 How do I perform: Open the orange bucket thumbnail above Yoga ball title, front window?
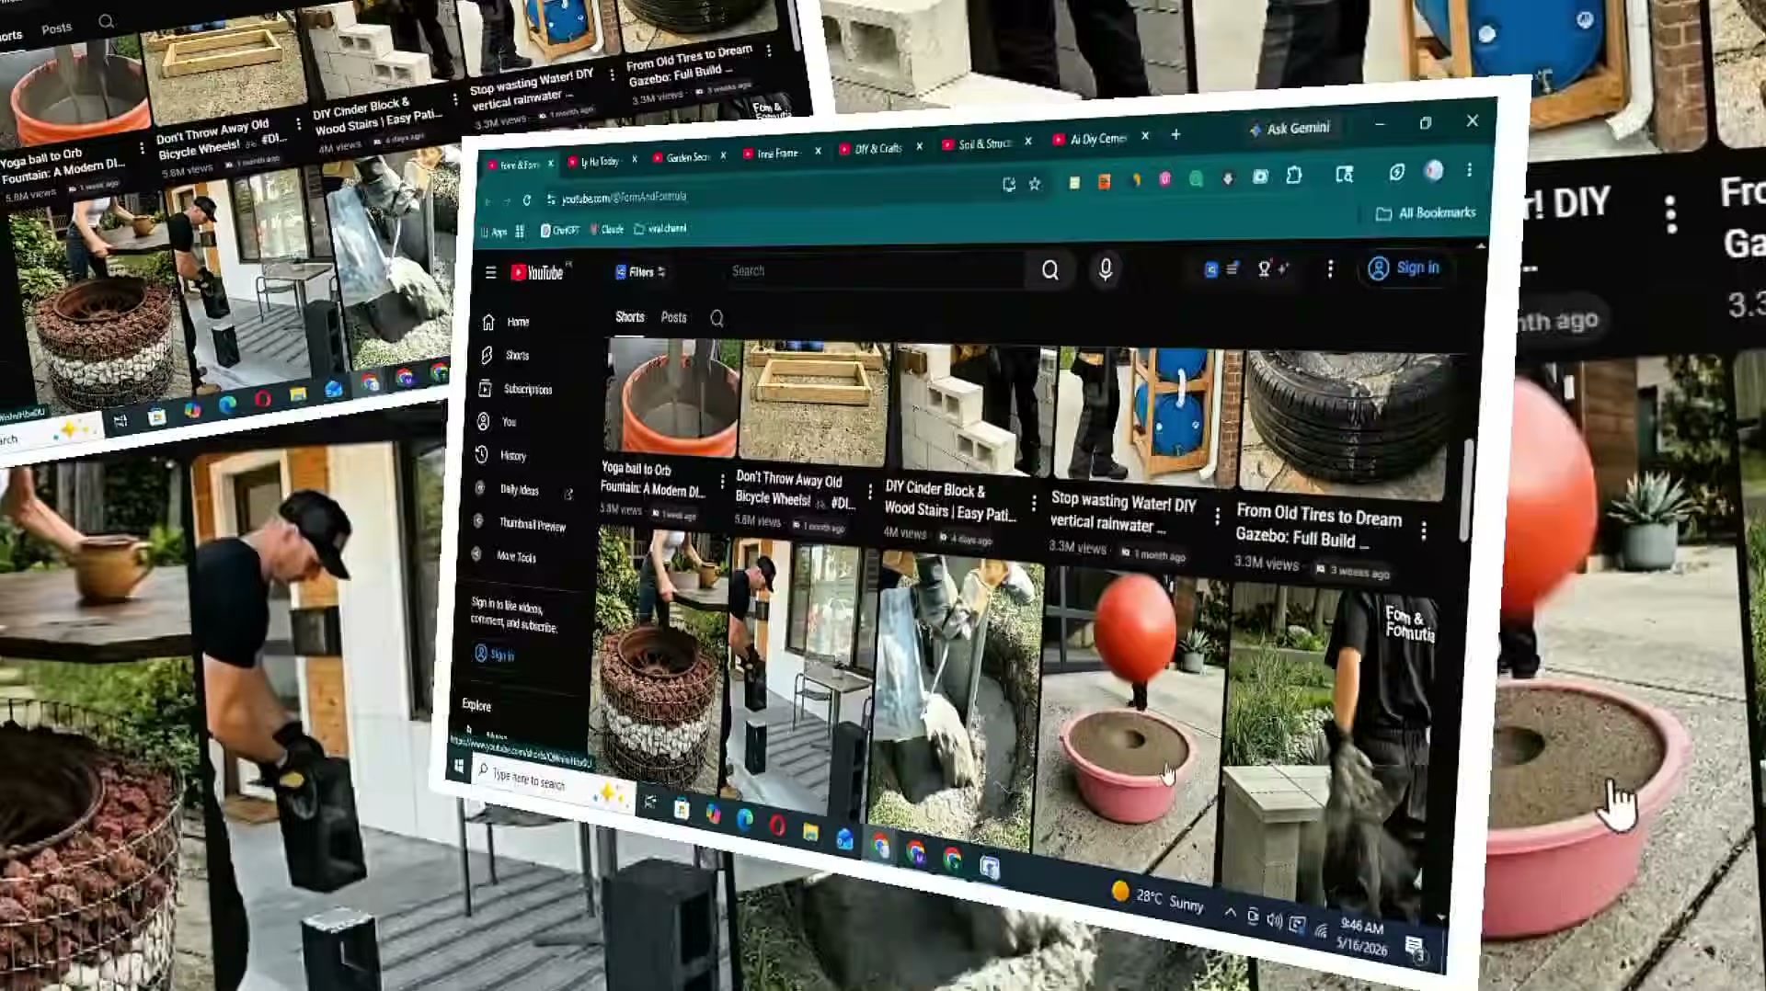click(x=672, y=396)
